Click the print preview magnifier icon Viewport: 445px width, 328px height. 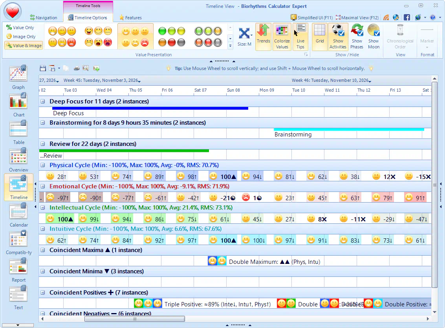click(85, 68)
